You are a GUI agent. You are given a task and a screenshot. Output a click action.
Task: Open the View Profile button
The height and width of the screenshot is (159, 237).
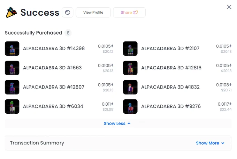[x=93, y=13]
